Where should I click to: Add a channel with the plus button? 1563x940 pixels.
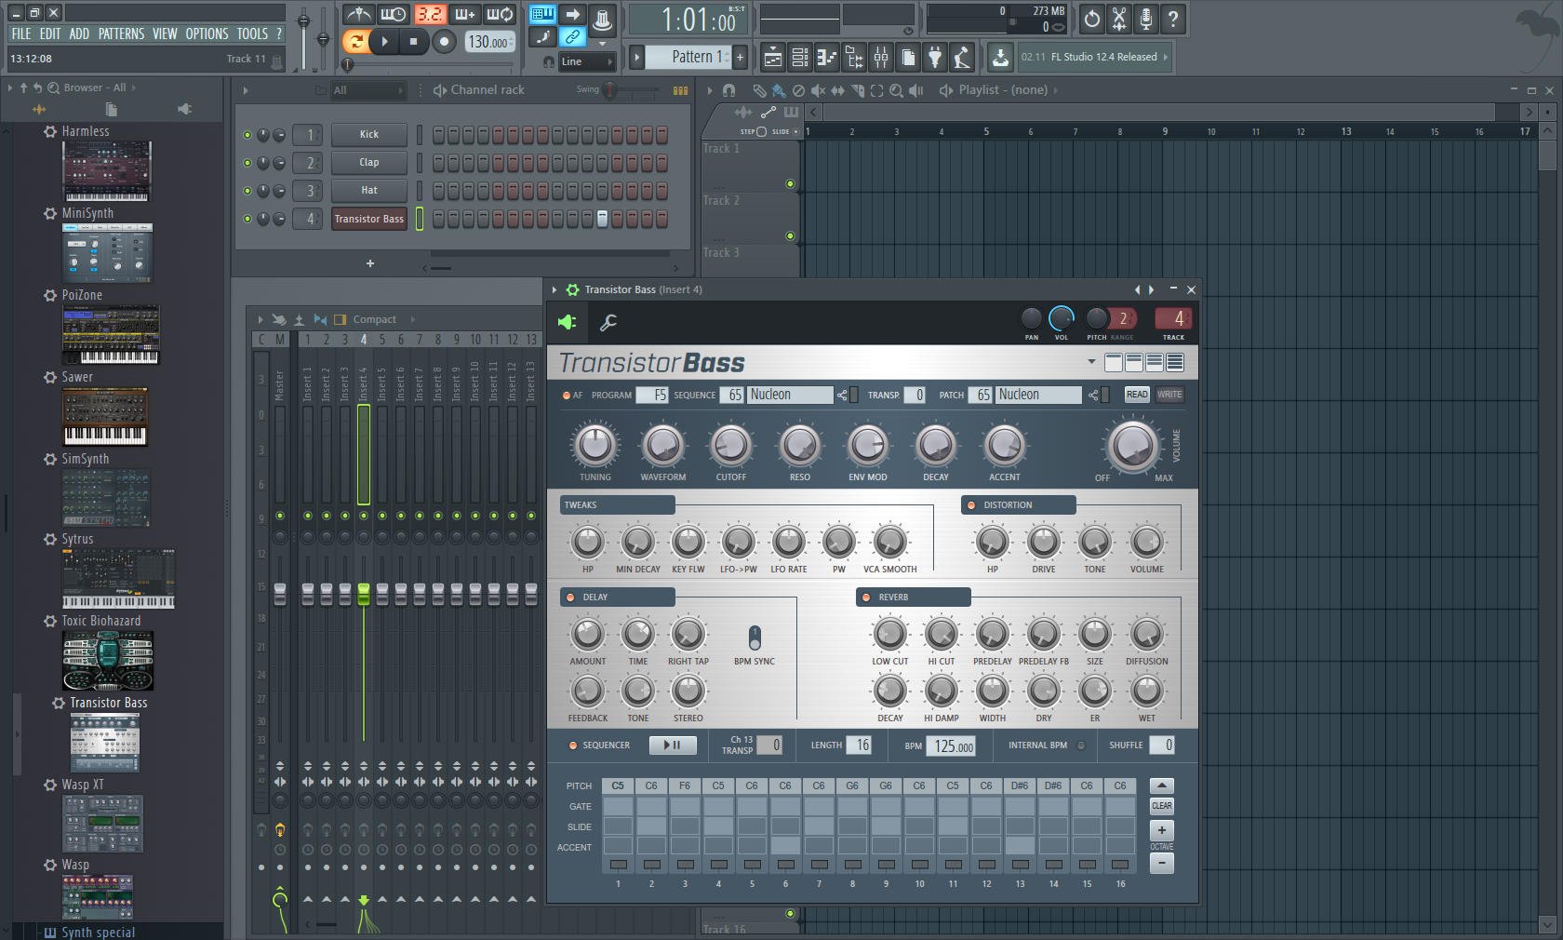[370, 263]
